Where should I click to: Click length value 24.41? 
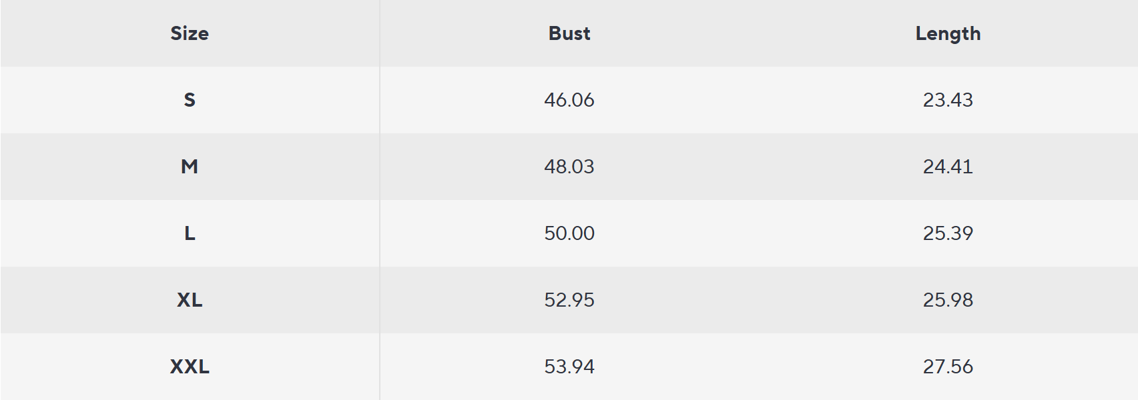coord(948,167)
